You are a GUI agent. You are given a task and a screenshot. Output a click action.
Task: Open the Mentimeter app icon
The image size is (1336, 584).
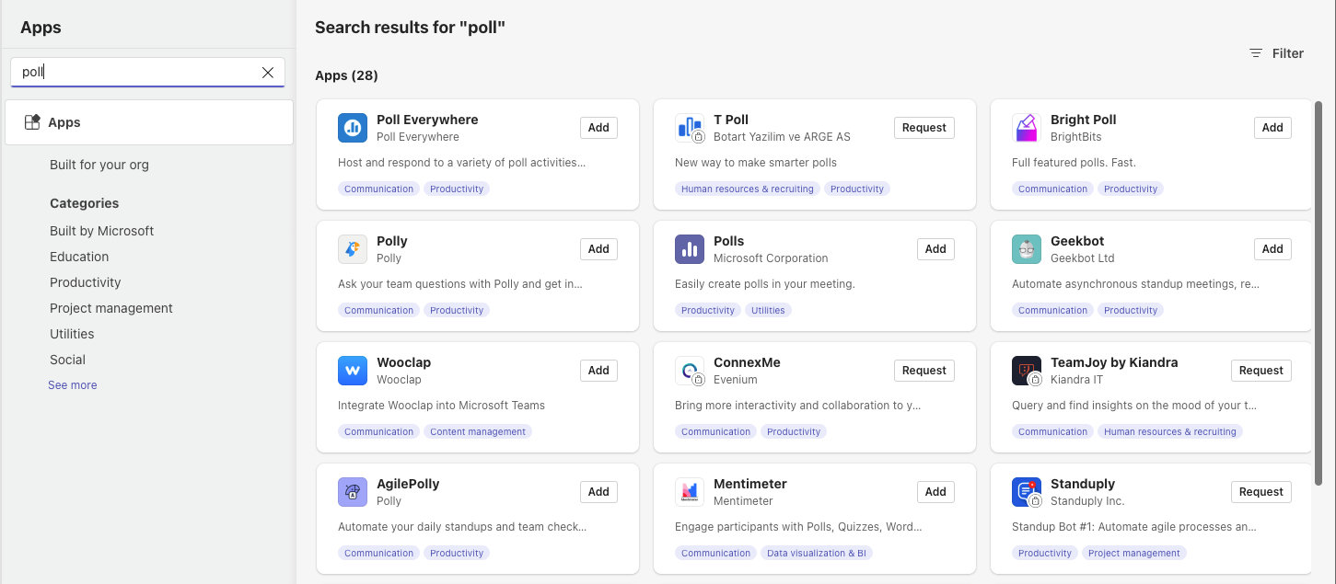[x=690, y=492]
